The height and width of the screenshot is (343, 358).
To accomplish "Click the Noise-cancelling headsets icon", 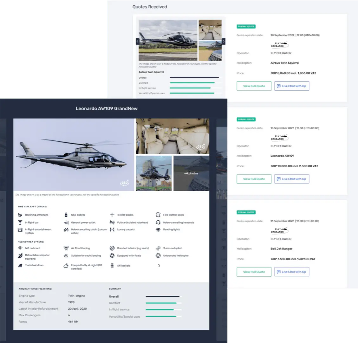I will [x=158, y=223].
